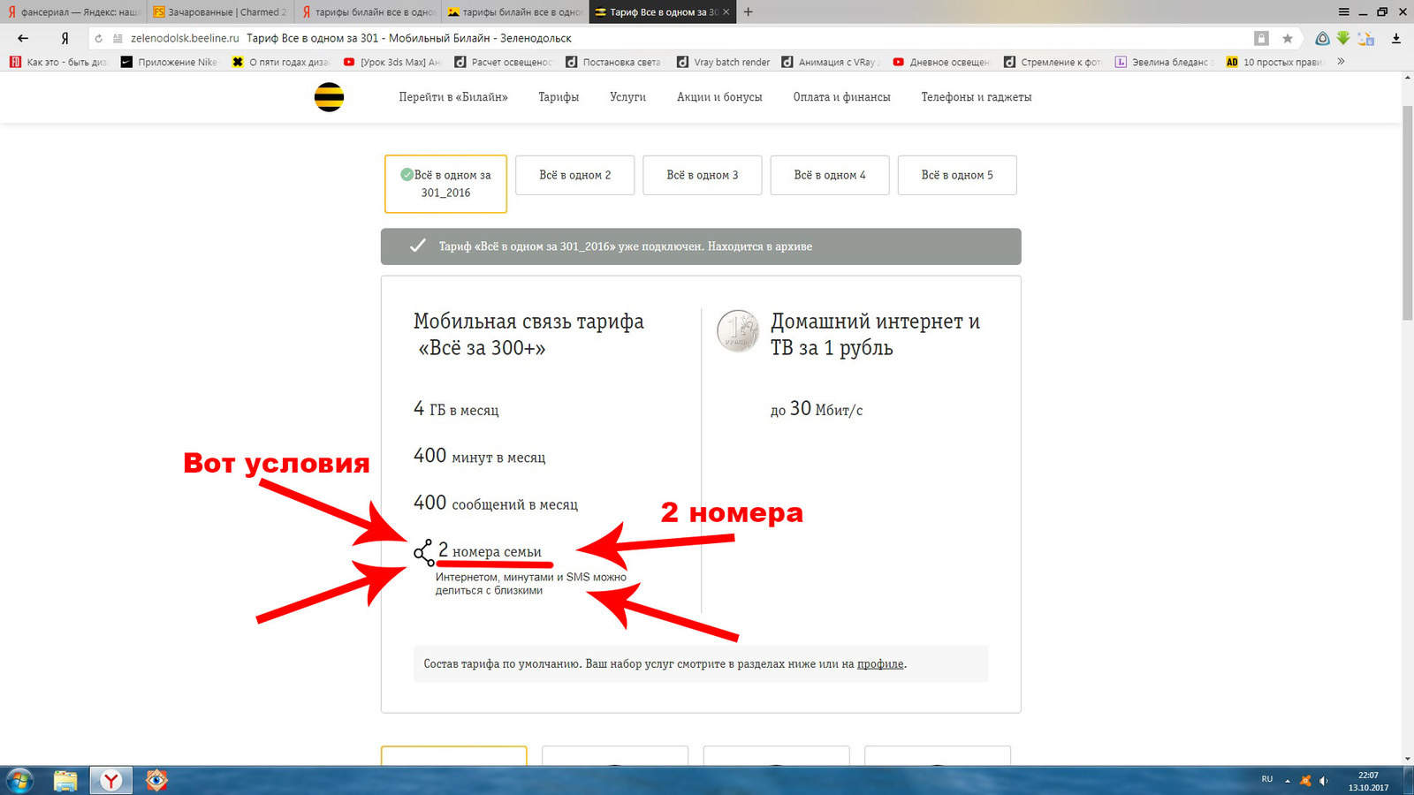Viewport: 1414px width, 795px height.
Task: Select the Всё в одном 5 tariff
Action: 957,175
